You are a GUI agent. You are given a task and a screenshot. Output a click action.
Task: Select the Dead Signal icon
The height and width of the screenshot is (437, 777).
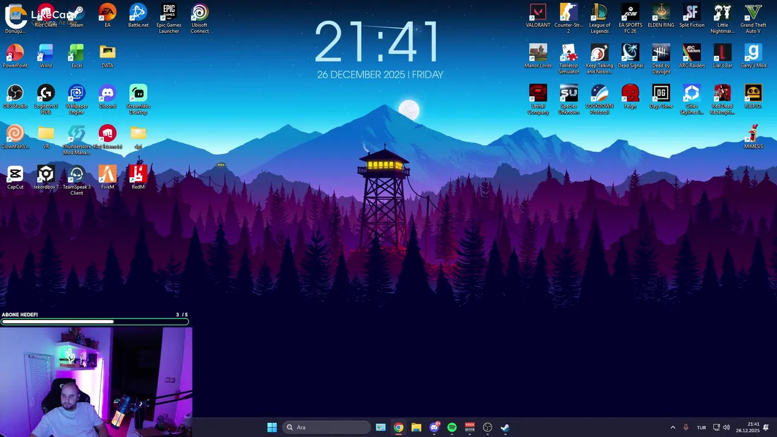(630, 56)
